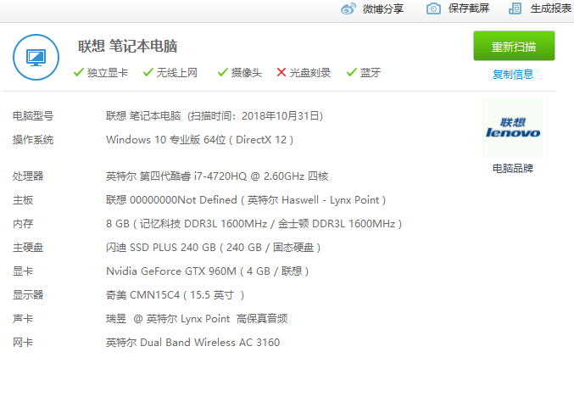Click the scan date 2018年10月31日 text
Image resolution: width=574 pixels, height=408 pixels.
coord(281,116)
